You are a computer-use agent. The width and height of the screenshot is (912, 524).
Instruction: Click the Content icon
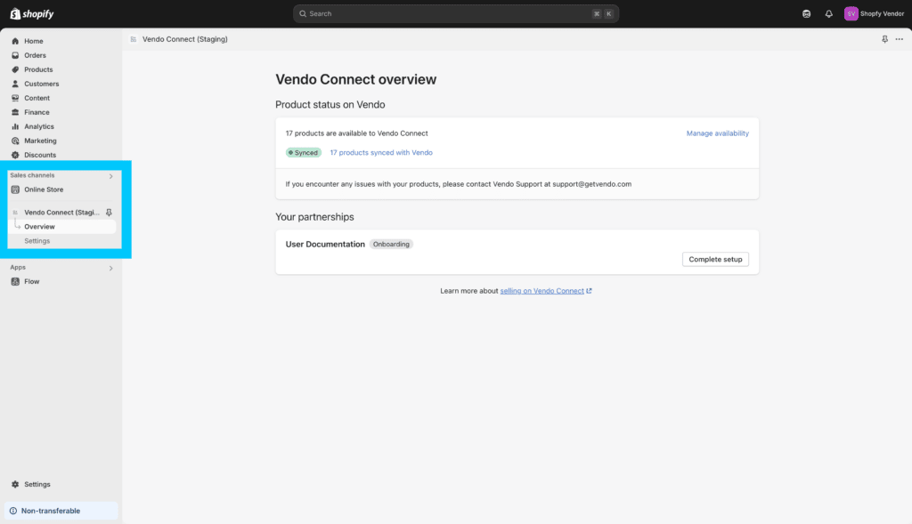click(x=15, y=98)
